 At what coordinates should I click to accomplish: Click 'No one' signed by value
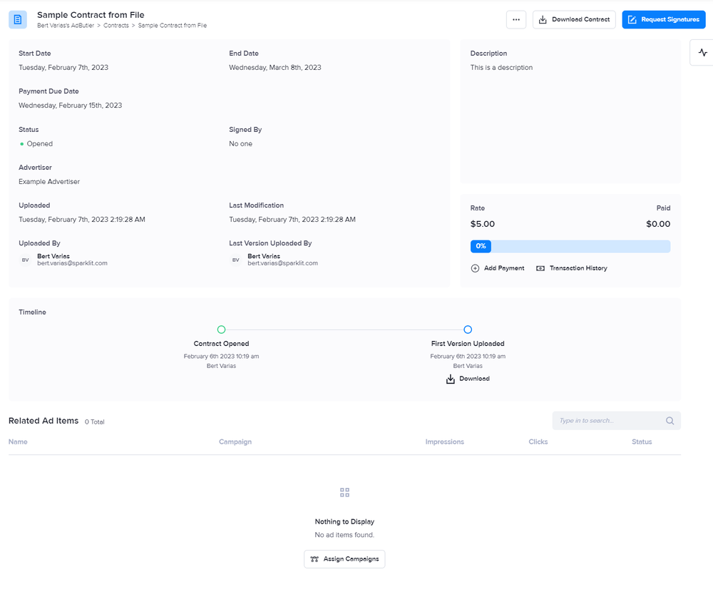tap(240, 144)
